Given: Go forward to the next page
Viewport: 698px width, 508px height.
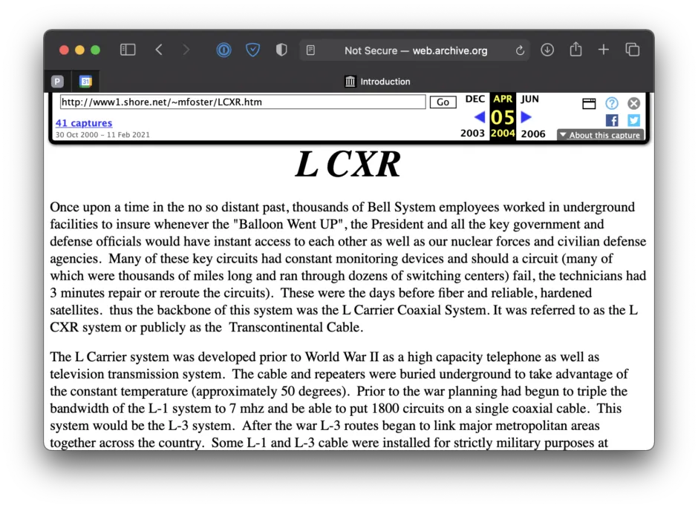Looking at the screenshot, I should point(186,50).
